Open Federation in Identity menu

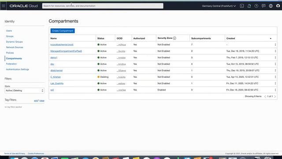click(11, 64)
